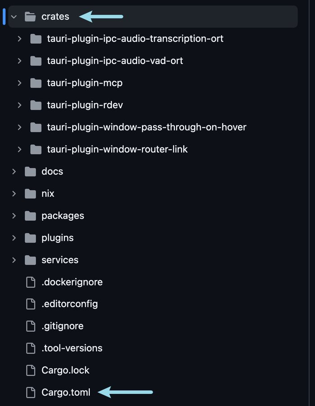Expand the tauri-plugin-window-pass-through-on-hover folder
This screenshot has height=406, width=315.
tap(19, 127)
